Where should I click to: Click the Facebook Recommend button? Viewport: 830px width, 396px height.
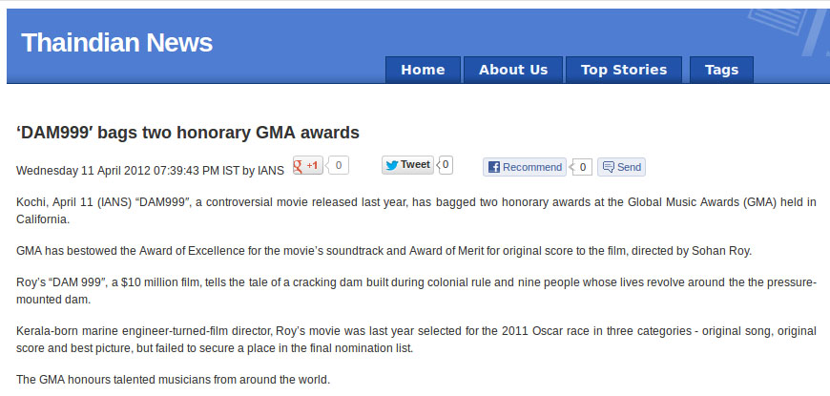(x=524, y=167)
